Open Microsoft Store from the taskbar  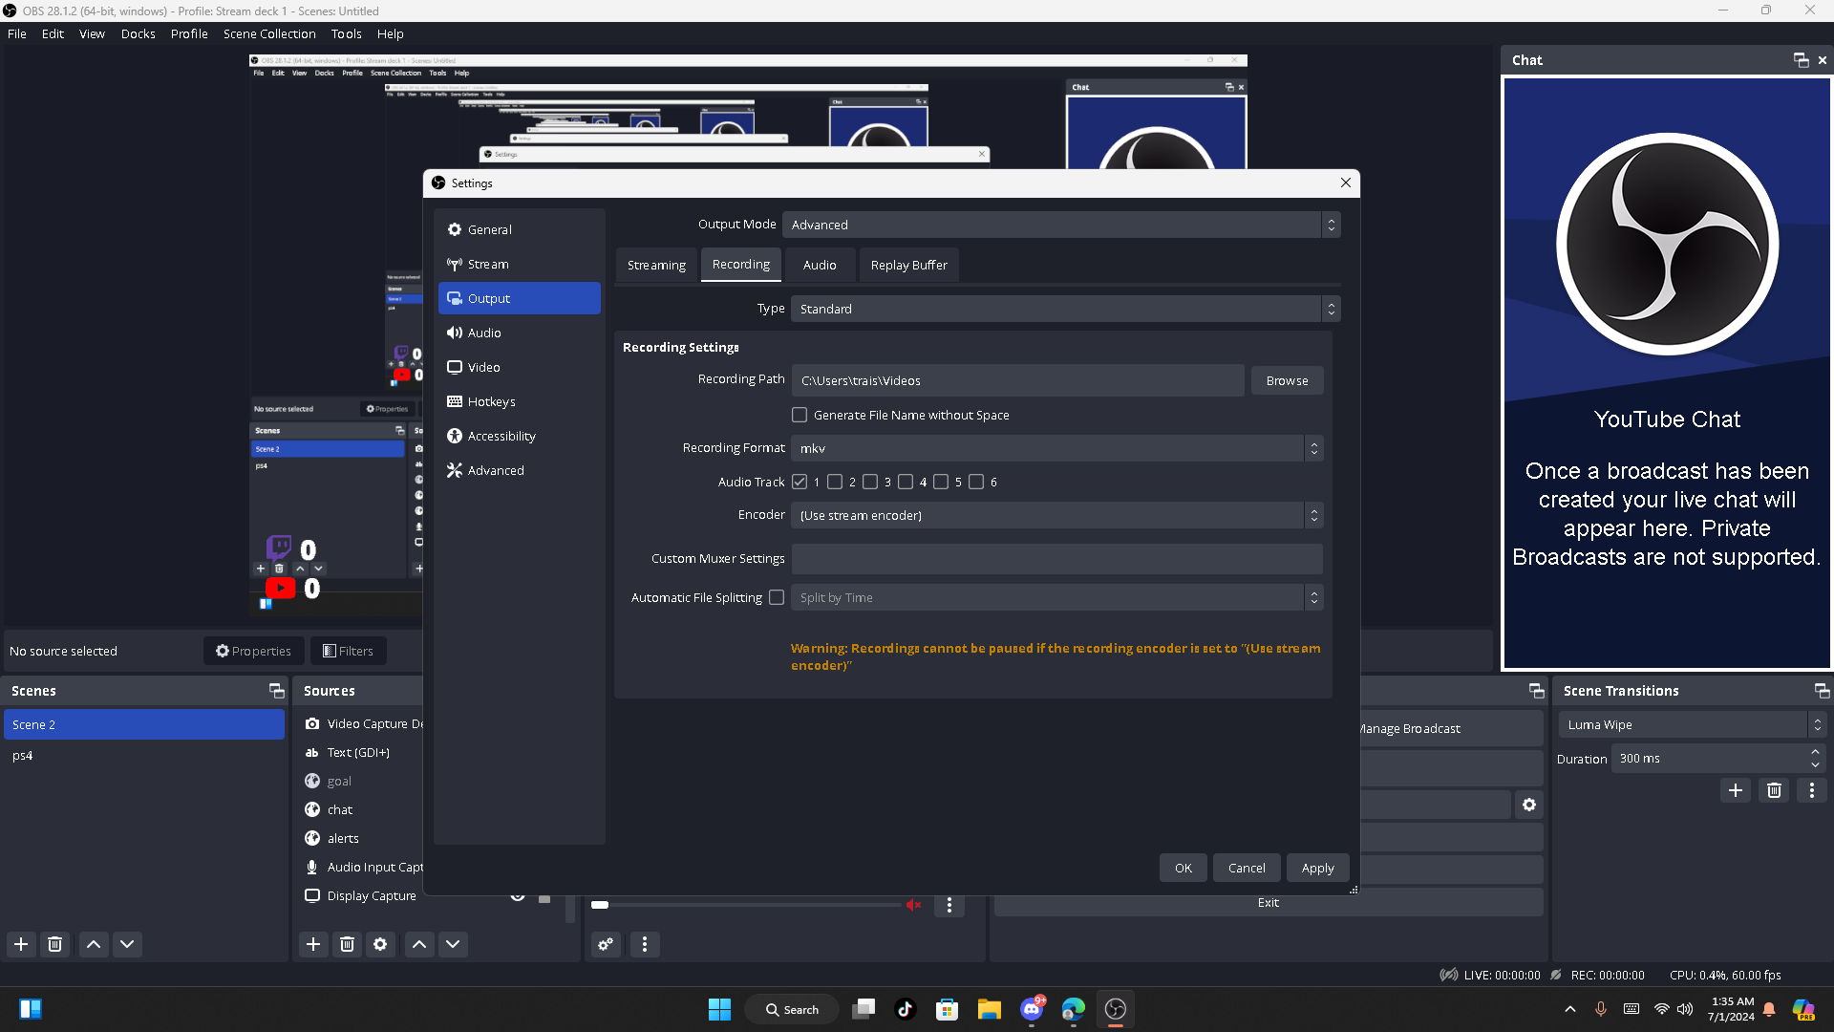point(947,1009)
